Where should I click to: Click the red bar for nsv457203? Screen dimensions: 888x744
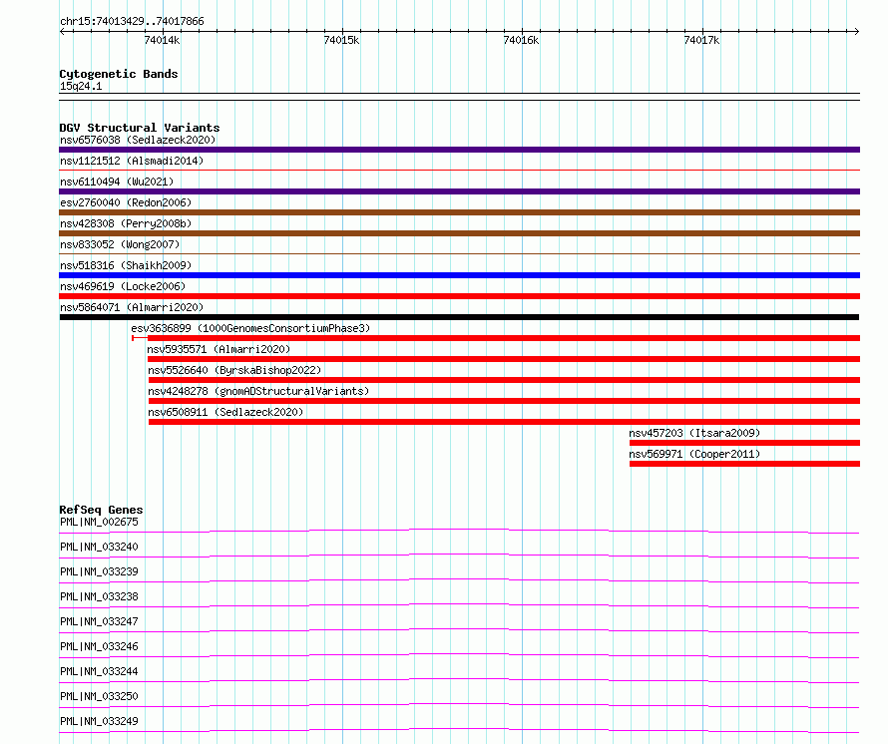(x=744, y=443)
